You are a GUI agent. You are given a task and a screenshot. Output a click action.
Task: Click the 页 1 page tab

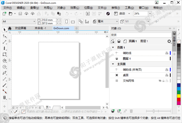[48, 107]
